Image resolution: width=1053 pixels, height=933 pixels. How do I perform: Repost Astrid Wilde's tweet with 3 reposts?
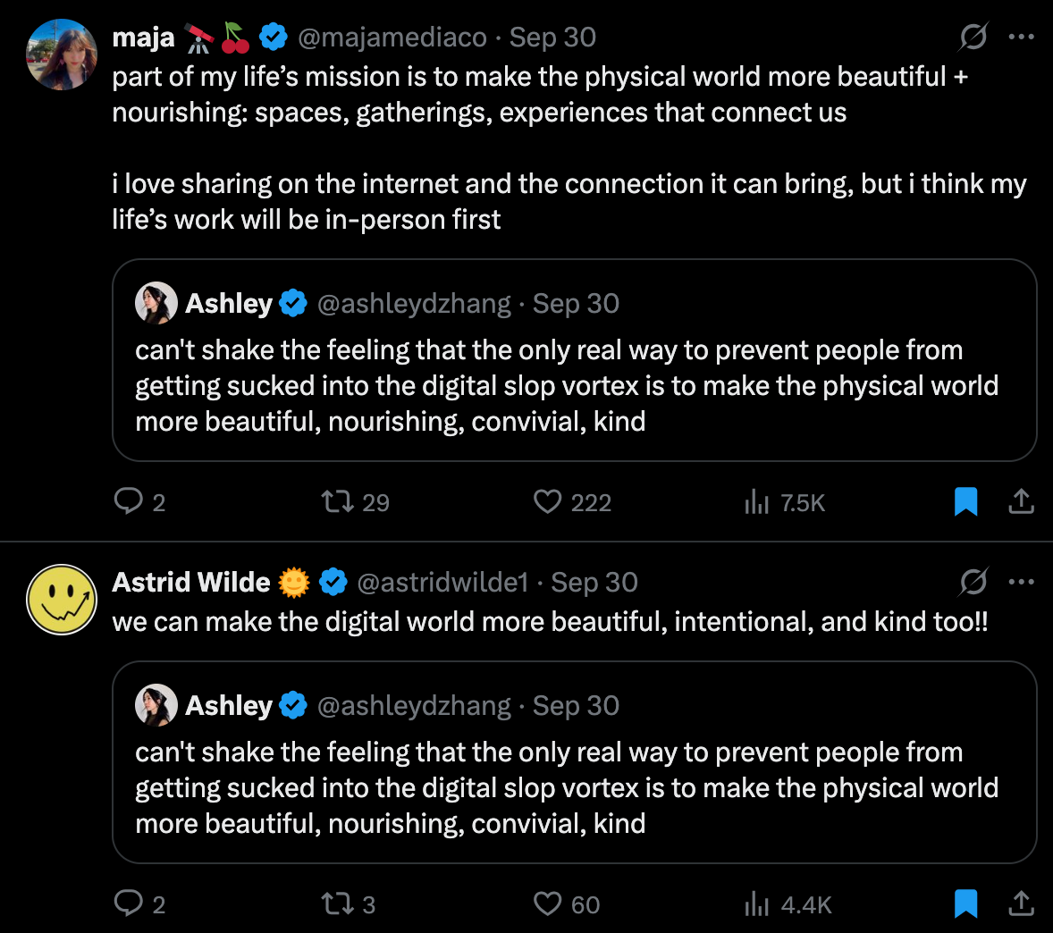click(x=339, y=904)
